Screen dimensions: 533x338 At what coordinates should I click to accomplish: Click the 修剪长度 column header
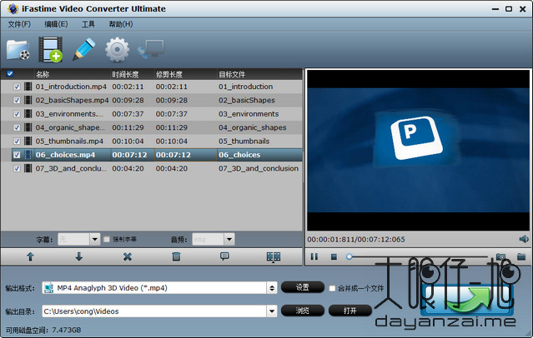click(x=169, y=74)
